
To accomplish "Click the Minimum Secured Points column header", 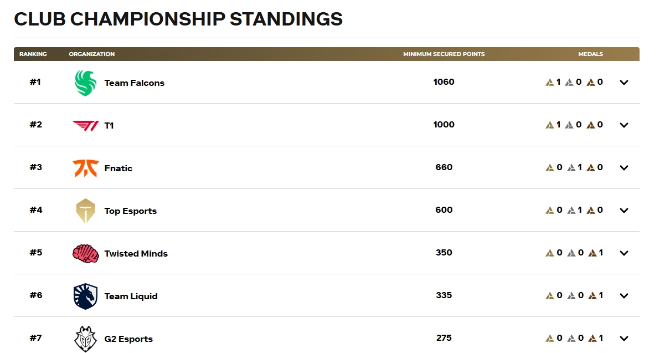I will 444,54.
